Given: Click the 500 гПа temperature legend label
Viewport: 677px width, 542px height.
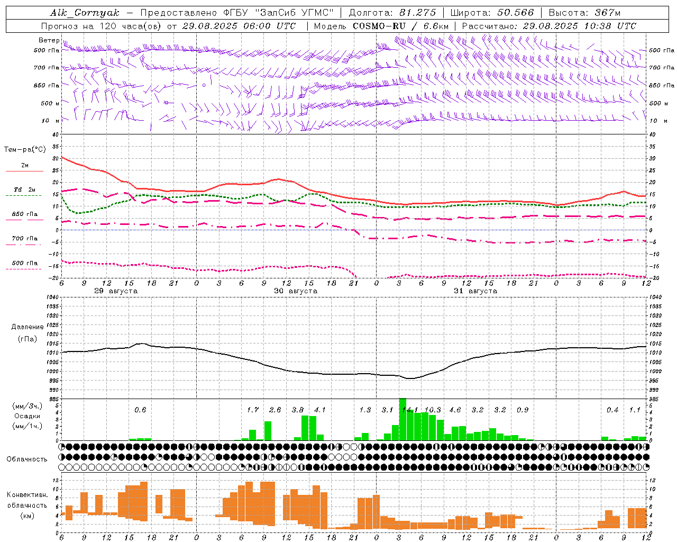Looking at the screenshot, I should (24, 263).
